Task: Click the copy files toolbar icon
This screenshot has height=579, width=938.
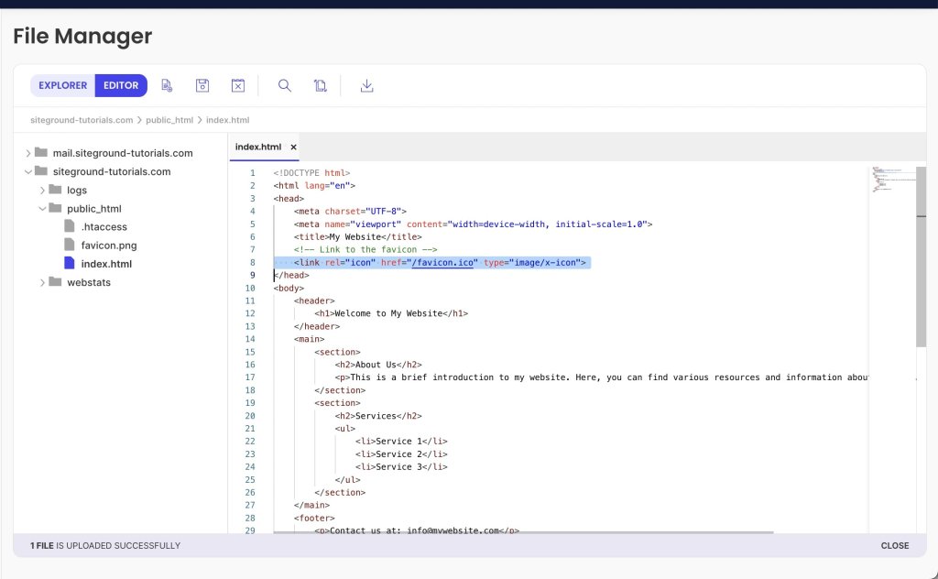Action: [x=320, y=85]
